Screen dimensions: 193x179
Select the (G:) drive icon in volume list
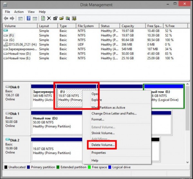pyautogui.click(x=6, y=40)
